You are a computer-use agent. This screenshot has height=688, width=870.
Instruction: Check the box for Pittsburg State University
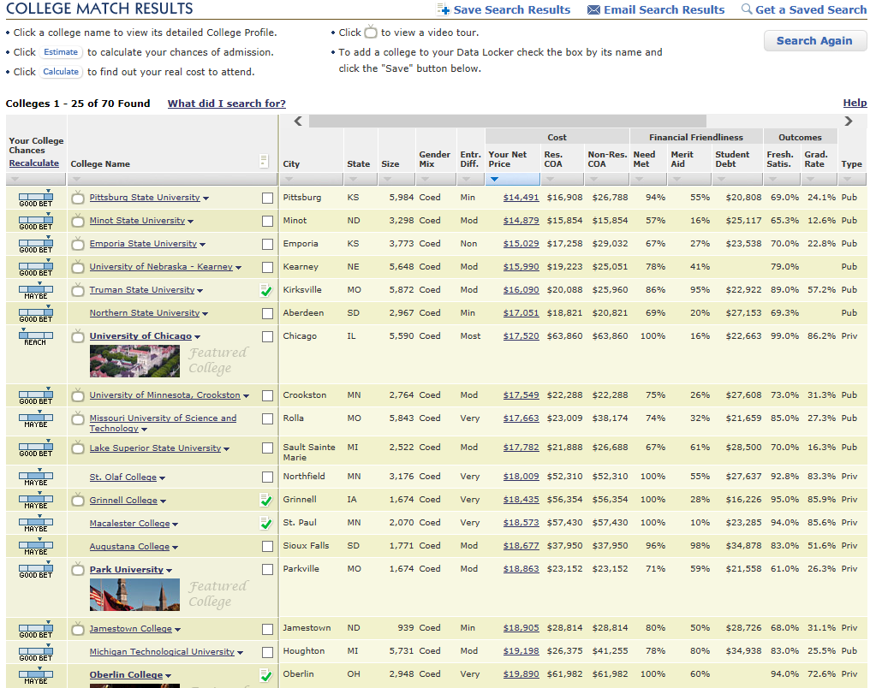[267, 198]
